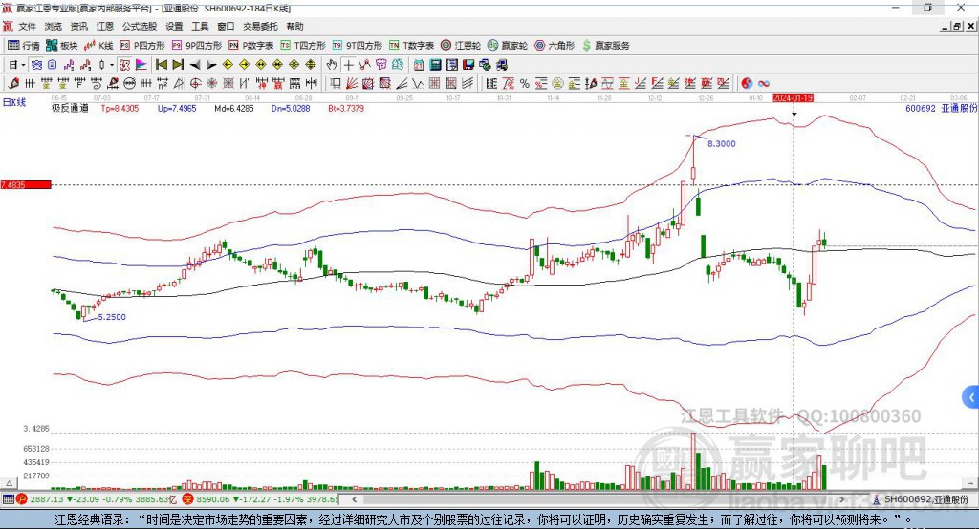979x529 pixels.
Task: Open the 工具 menu
Action: point(200,26)
